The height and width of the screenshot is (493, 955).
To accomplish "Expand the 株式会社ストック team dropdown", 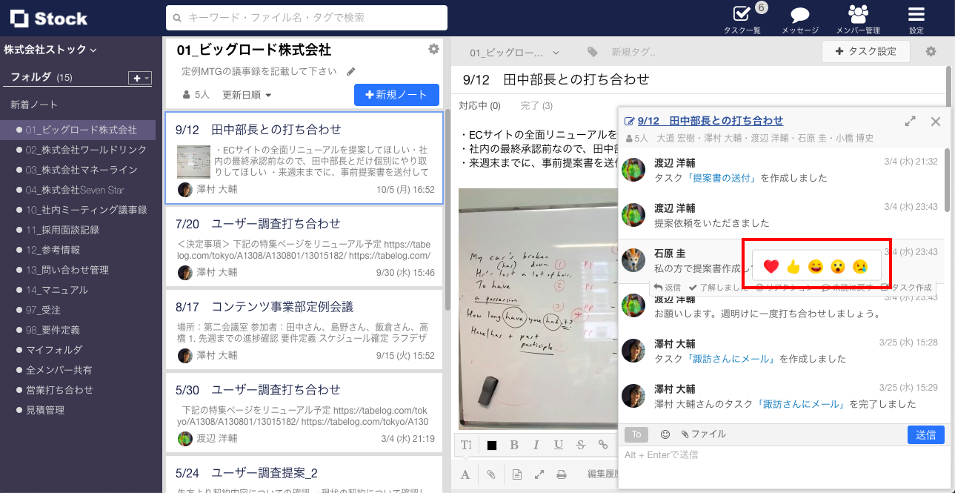I will (x=50, y=50).
